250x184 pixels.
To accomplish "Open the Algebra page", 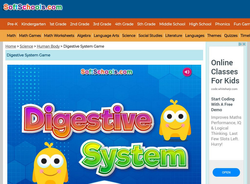I will click(x=84, y=35).
